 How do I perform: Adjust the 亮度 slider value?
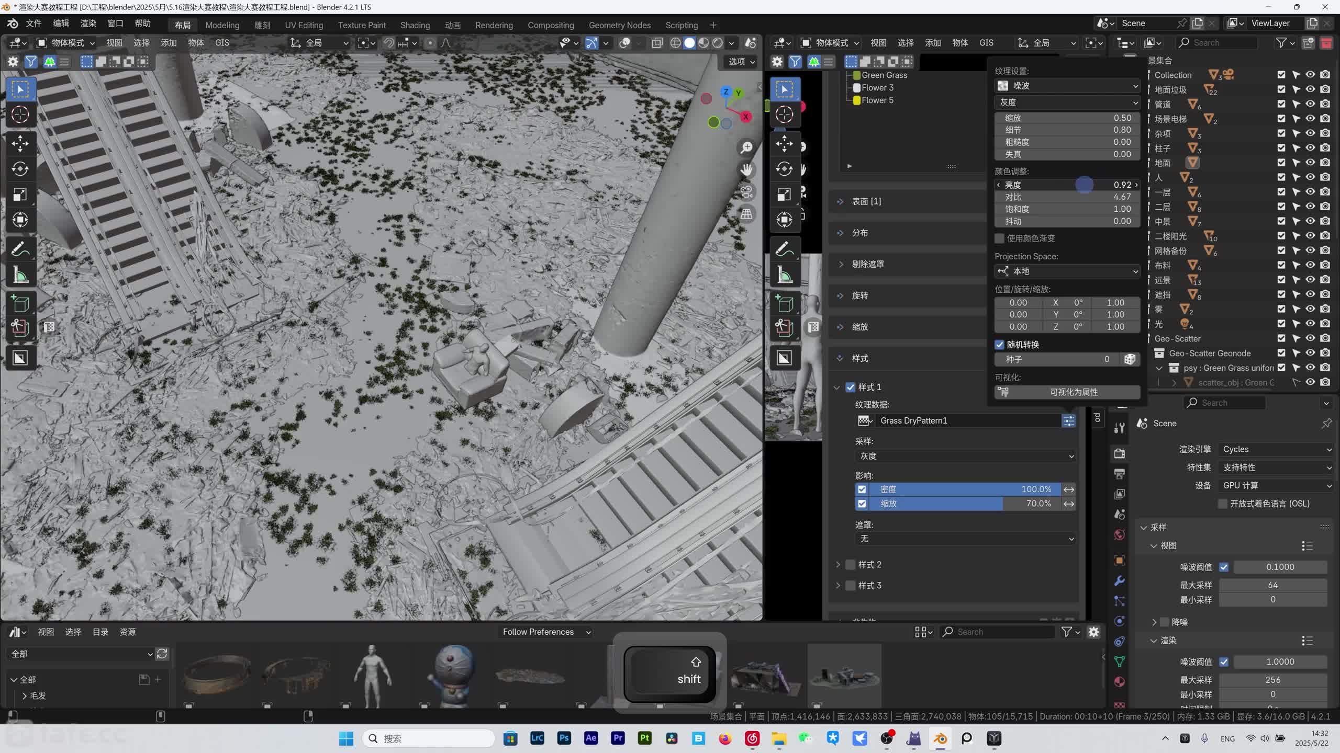[1067, 185]
